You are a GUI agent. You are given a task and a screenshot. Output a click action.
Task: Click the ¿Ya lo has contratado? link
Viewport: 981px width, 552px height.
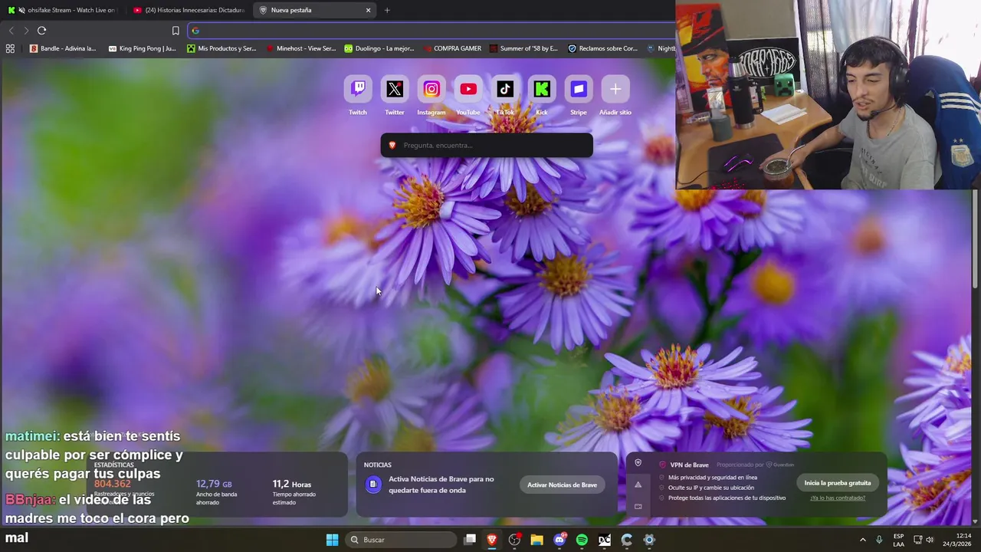point(838,498)
